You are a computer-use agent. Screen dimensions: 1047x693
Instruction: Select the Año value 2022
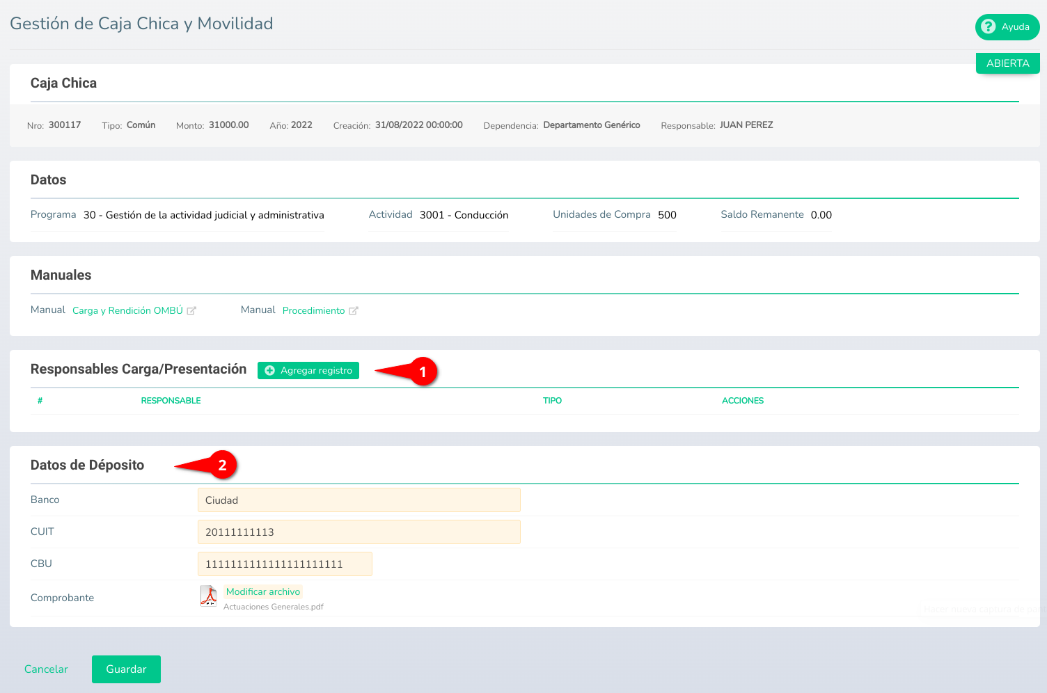click(301, 125)
